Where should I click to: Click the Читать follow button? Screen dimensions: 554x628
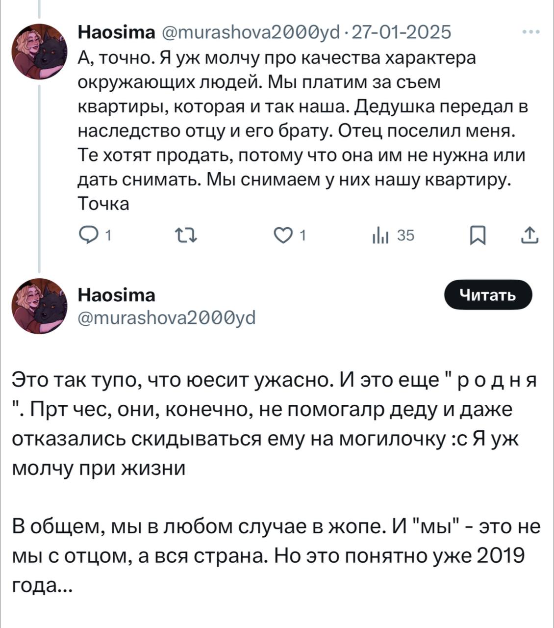click(x=487, y=294)
